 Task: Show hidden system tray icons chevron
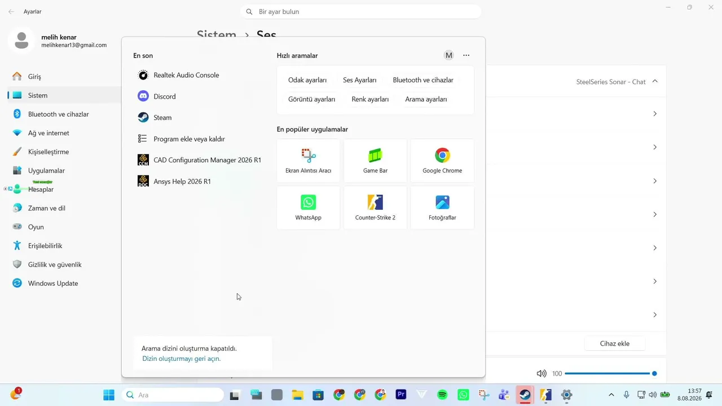pos(611,395)
